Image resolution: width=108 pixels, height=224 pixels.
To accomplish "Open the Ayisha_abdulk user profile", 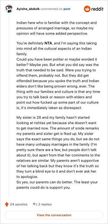I will tap(28, 9).
